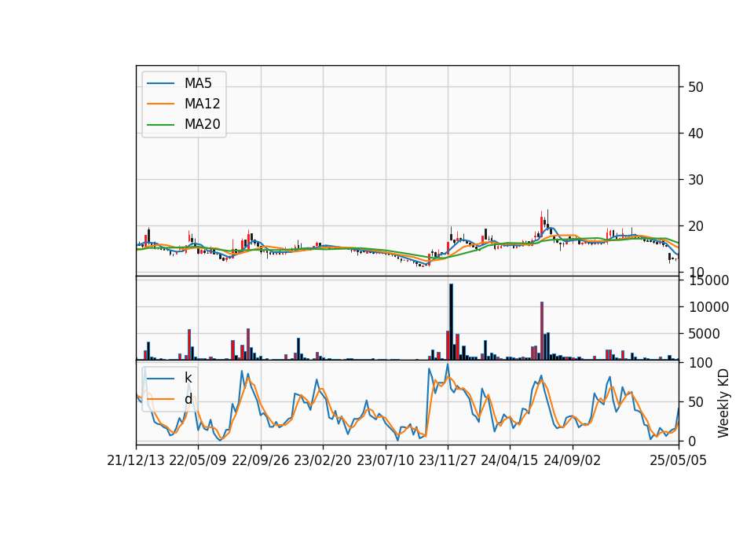Click the MA12 legend label
Screen dimensions: 754x542
202,104
